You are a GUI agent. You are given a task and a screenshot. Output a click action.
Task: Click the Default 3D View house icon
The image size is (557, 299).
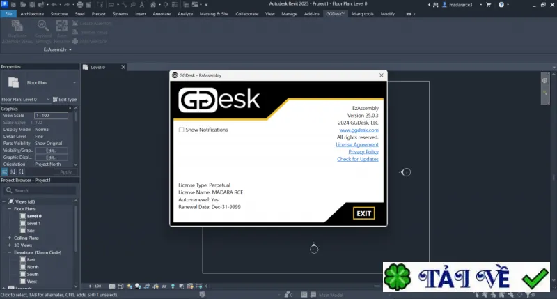pyautogui.click(x=153, y=5)
